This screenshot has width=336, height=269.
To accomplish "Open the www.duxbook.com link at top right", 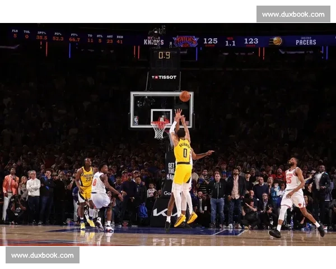I will [293, 14].
